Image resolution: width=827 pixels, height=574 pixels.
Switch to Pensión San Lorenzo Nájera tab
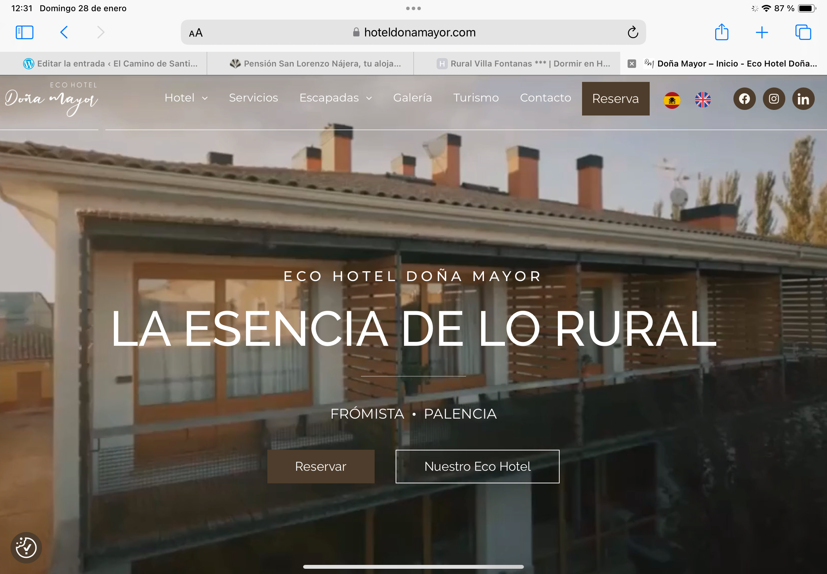point(315,64)
